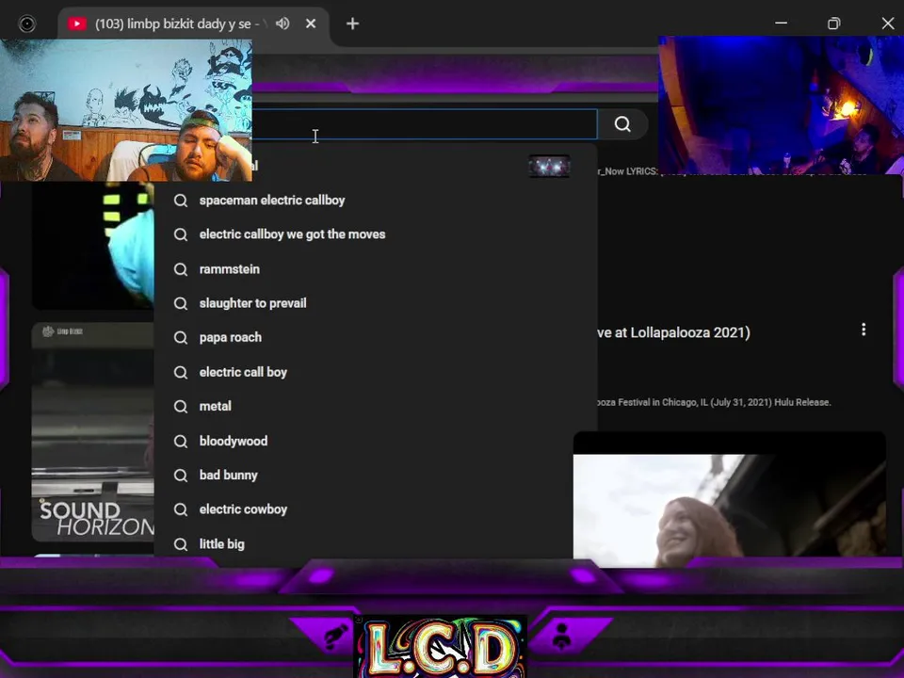
Task: Minimize the browser window
Action: [x=782, y=23]
